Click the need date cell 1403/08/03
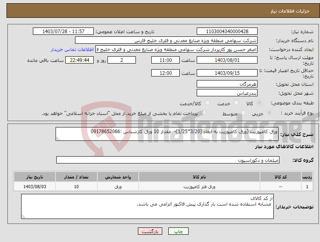 (x=34, y=187)
